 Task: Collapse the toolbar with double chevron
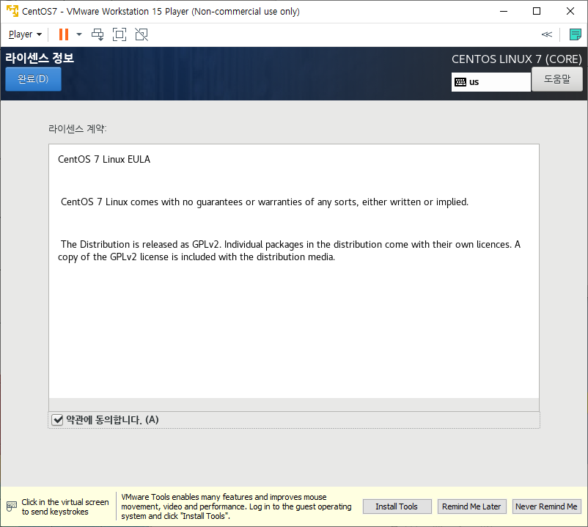coord(547,34)
